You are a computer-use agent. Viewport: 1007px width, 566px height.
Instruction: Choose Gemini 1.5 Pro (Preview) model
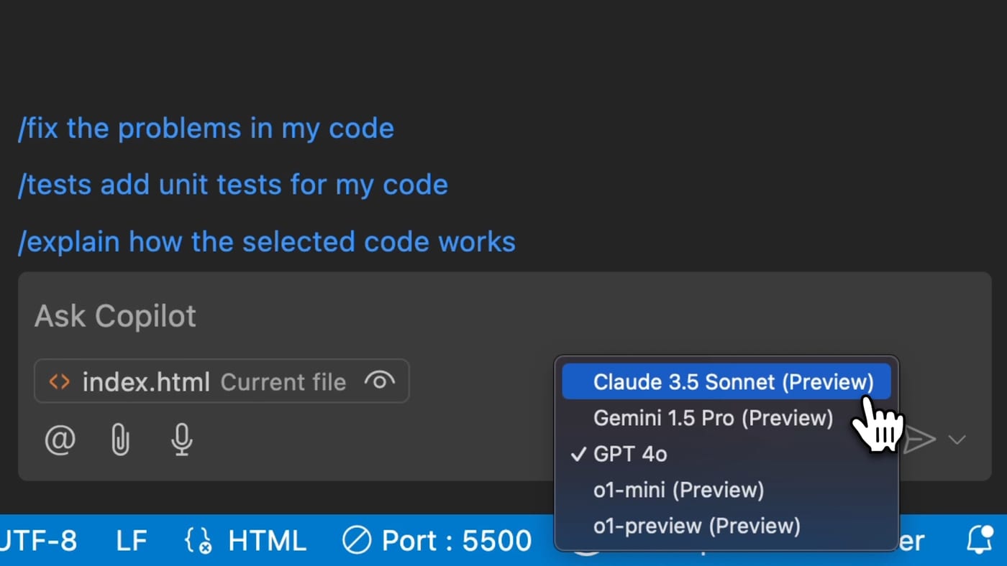click(x=726, y=418)
